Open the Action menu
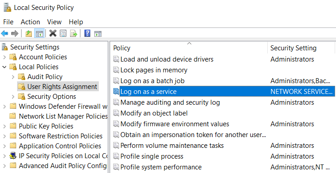This screenshot has height=173, width=336. pyautogui.click(x=30, y=22)
